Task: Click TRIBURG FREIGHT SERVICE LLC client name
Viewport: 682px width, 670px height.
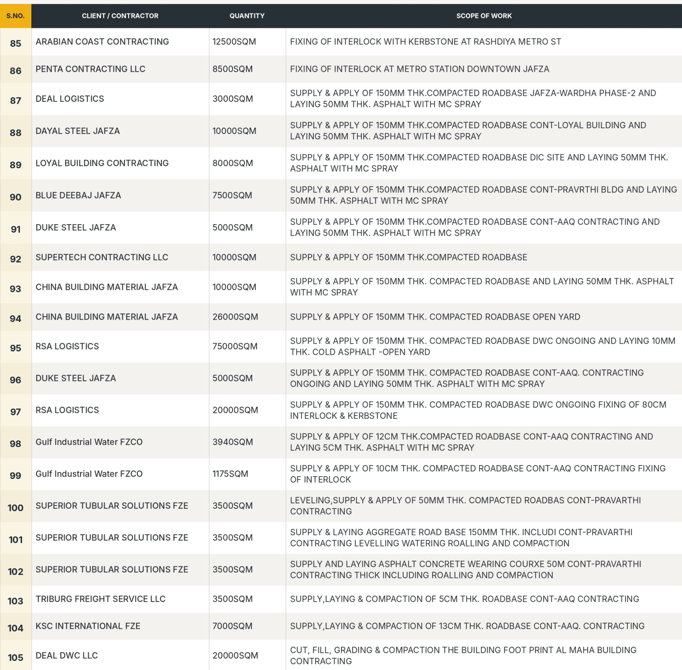Action: pyautogui.click(x=100, y=599)
